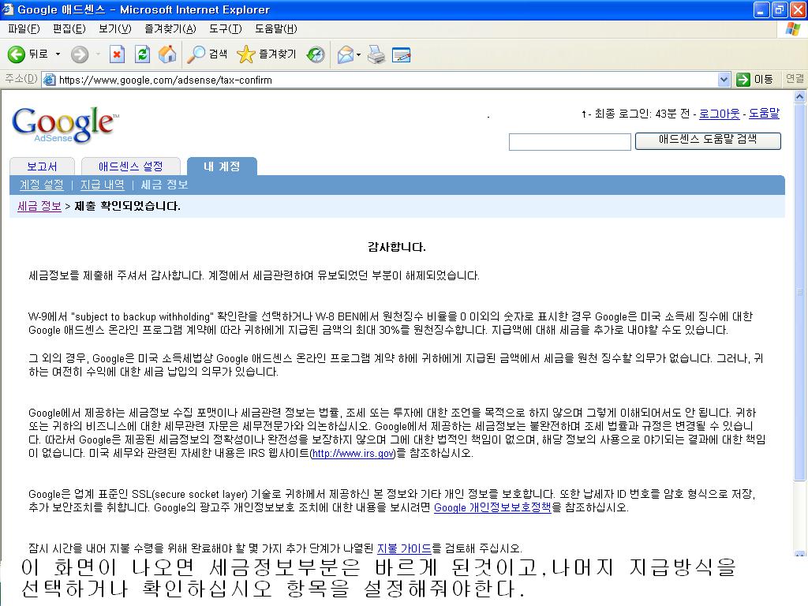Minimize the Internet Explorer window
This screenshot has width=808, height=606.
[x=761, y=9]
